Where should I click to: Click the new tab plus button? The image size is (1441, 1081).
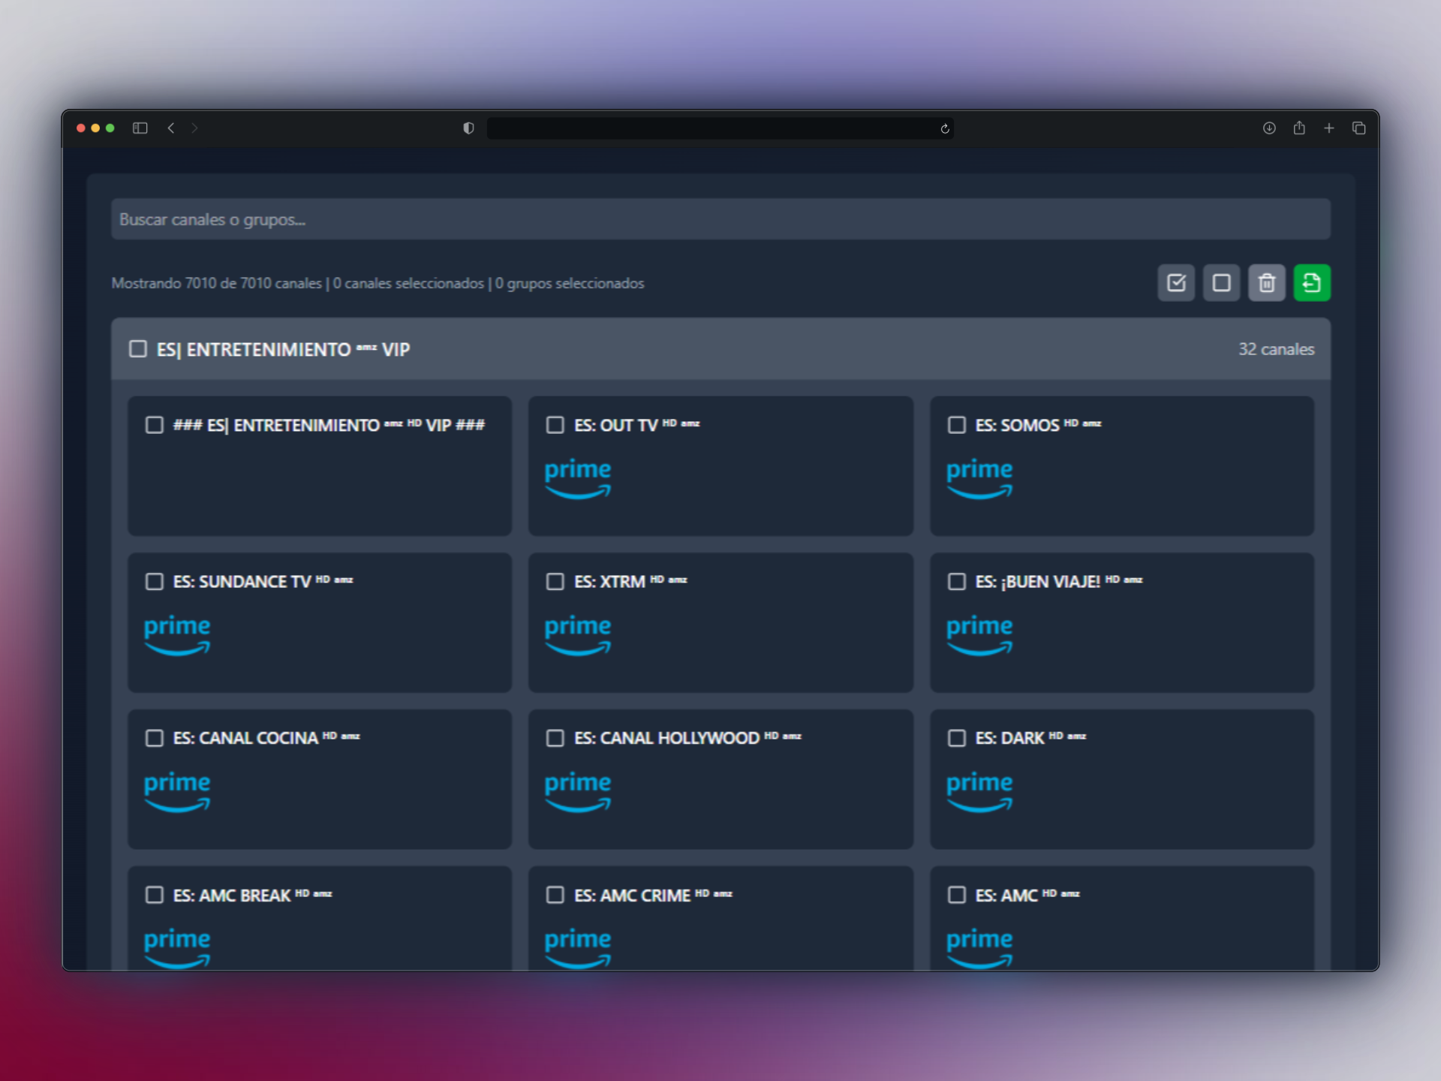1328,128
